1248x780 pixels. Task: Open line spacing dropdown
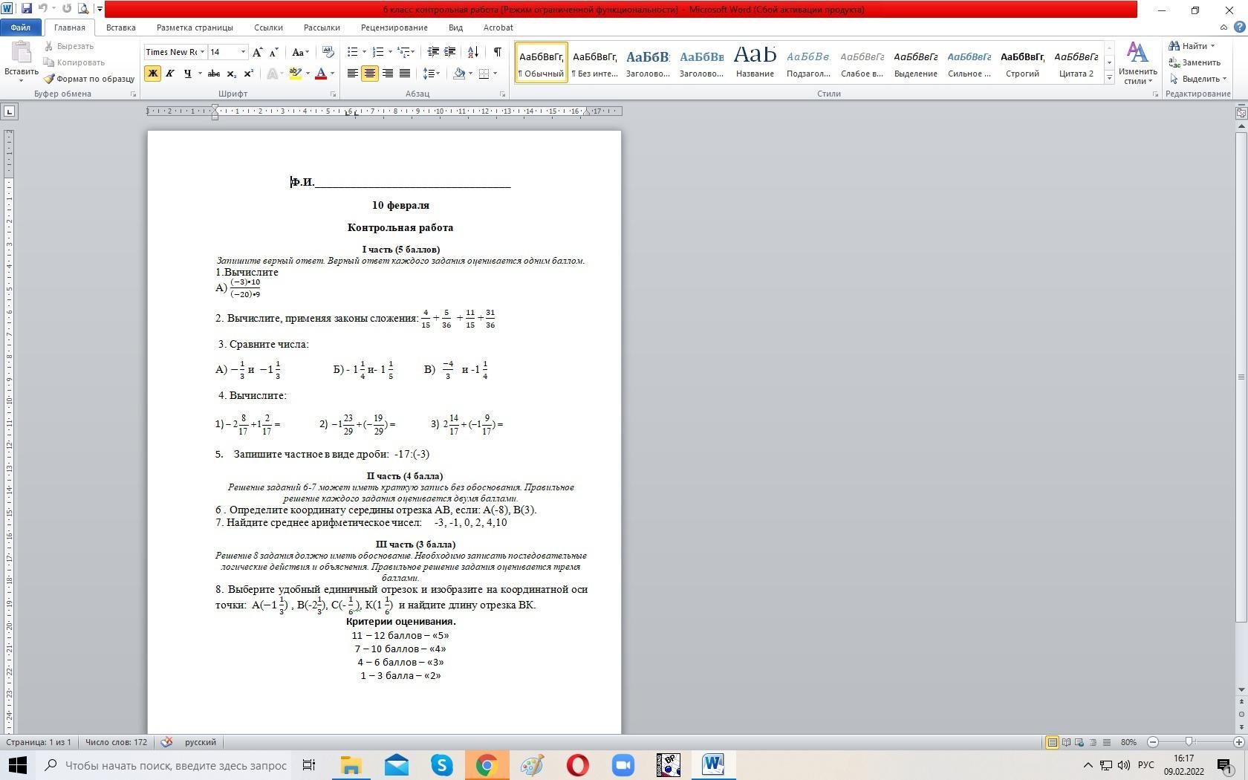click(432, 74)
